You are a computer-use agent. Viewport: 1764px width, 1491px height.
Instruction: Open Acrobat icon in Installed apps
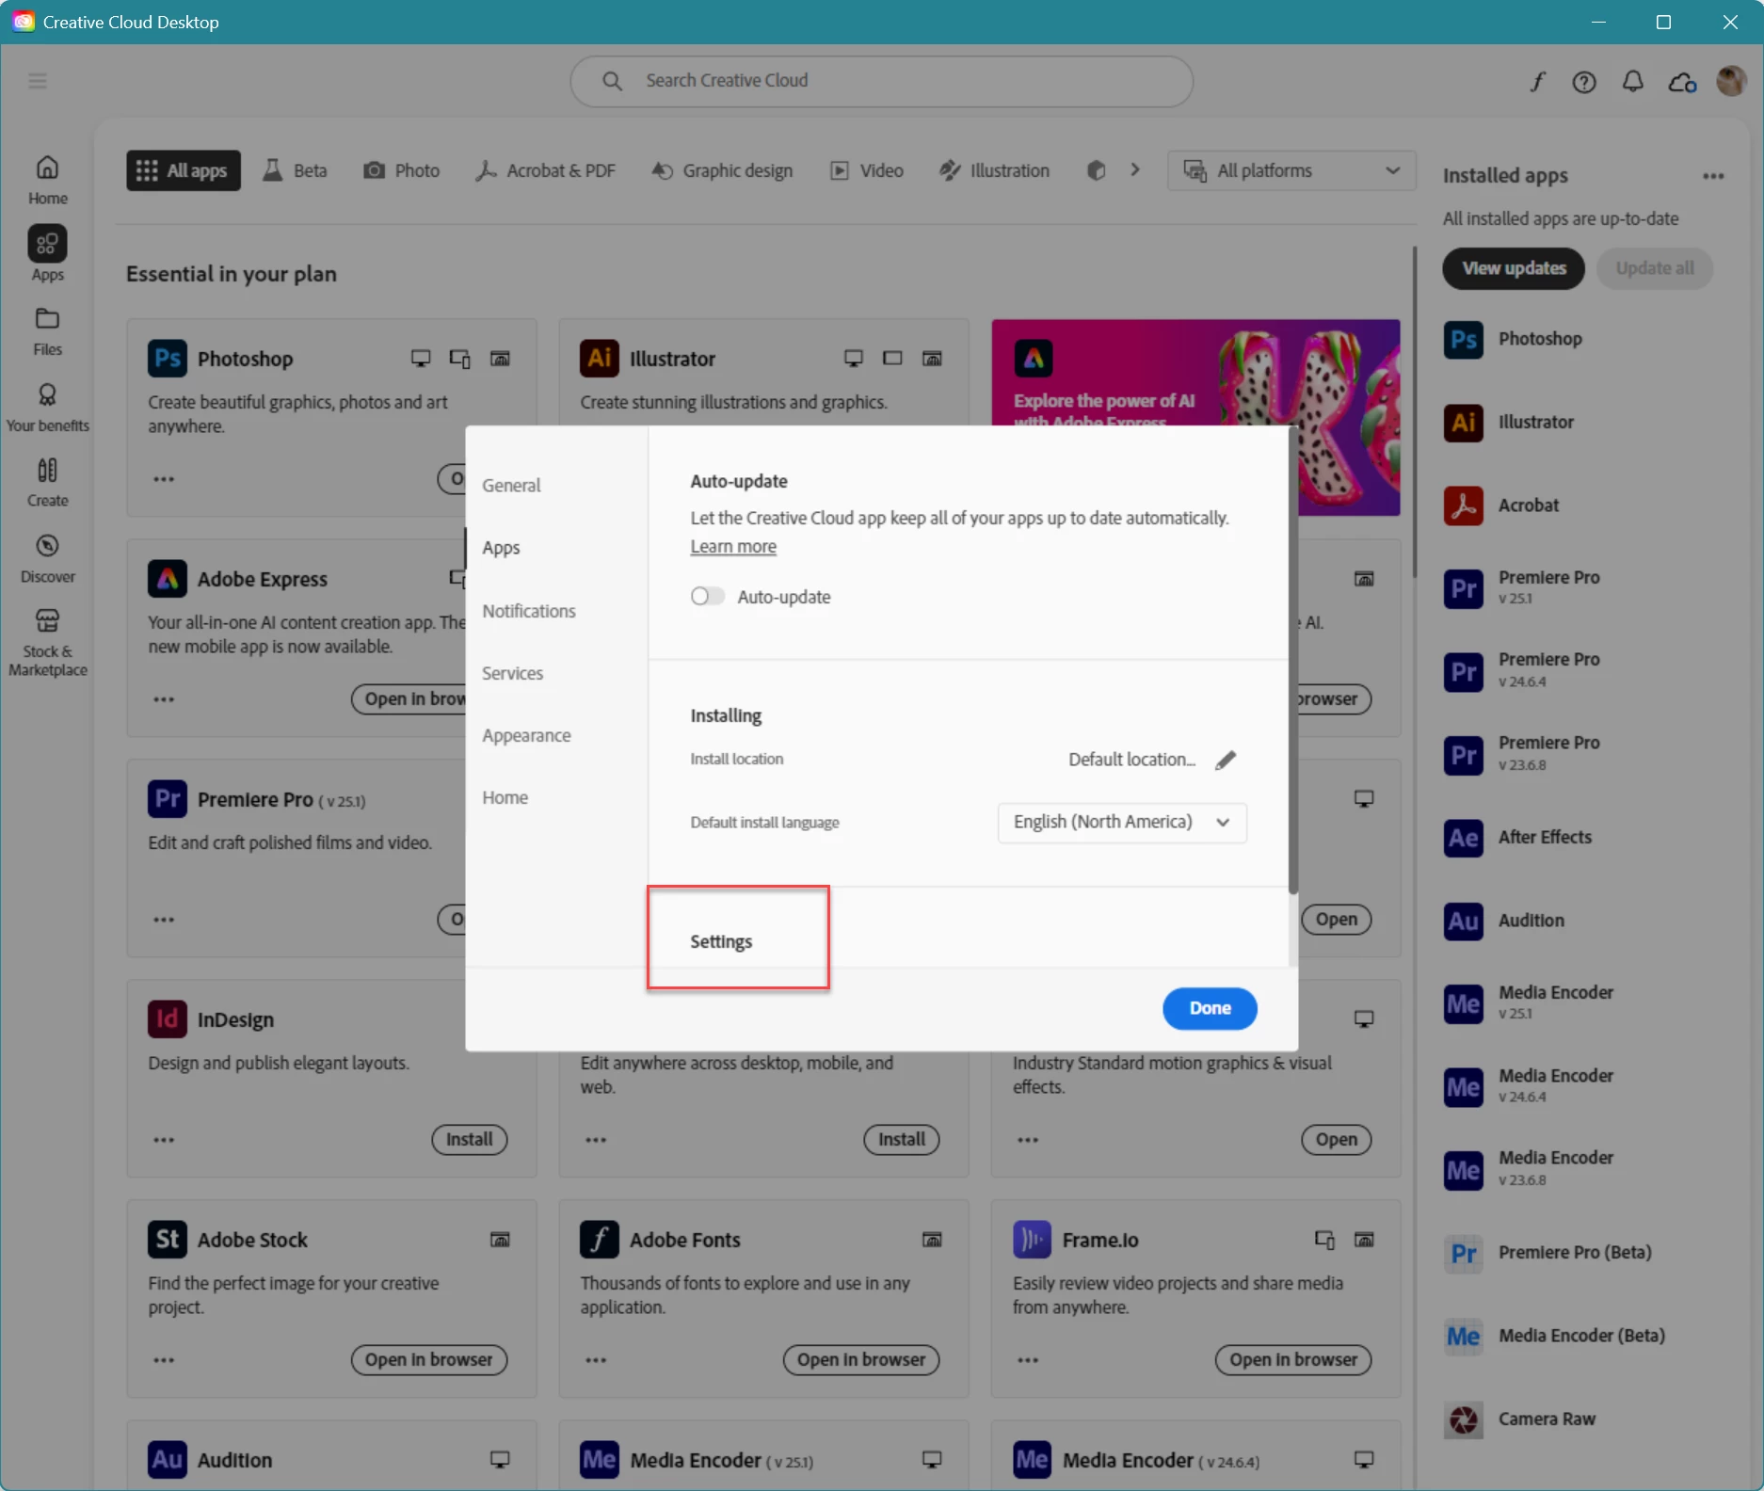pos(1464,505)
